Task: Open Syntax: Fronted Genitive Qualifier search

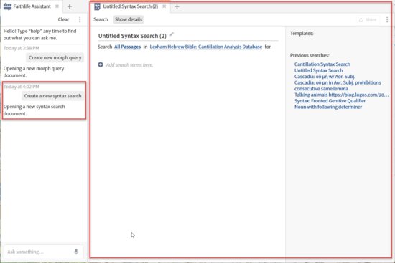Action: [330, 101]
